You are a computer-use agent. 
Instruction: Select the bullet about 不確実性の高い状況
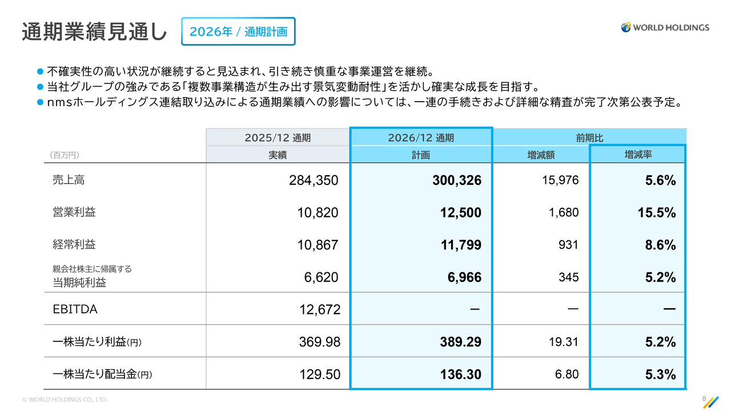(236, 72)
